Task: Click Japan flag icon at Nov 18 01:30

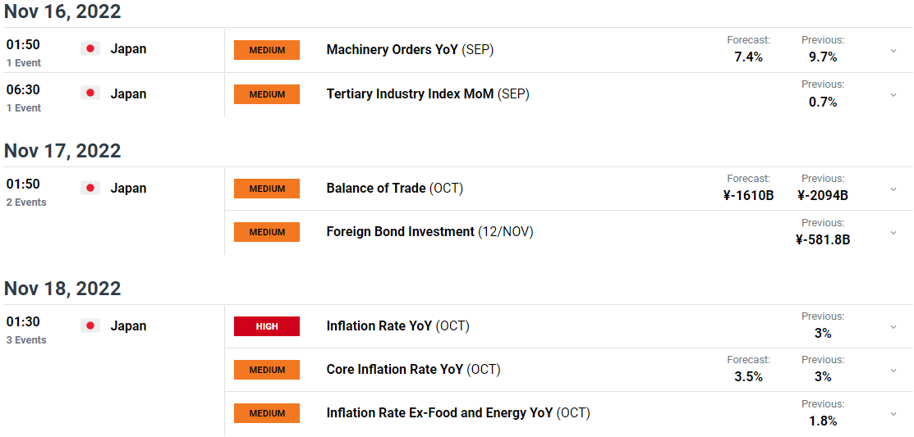Action: pyautogui.click(x=90, y=325)
